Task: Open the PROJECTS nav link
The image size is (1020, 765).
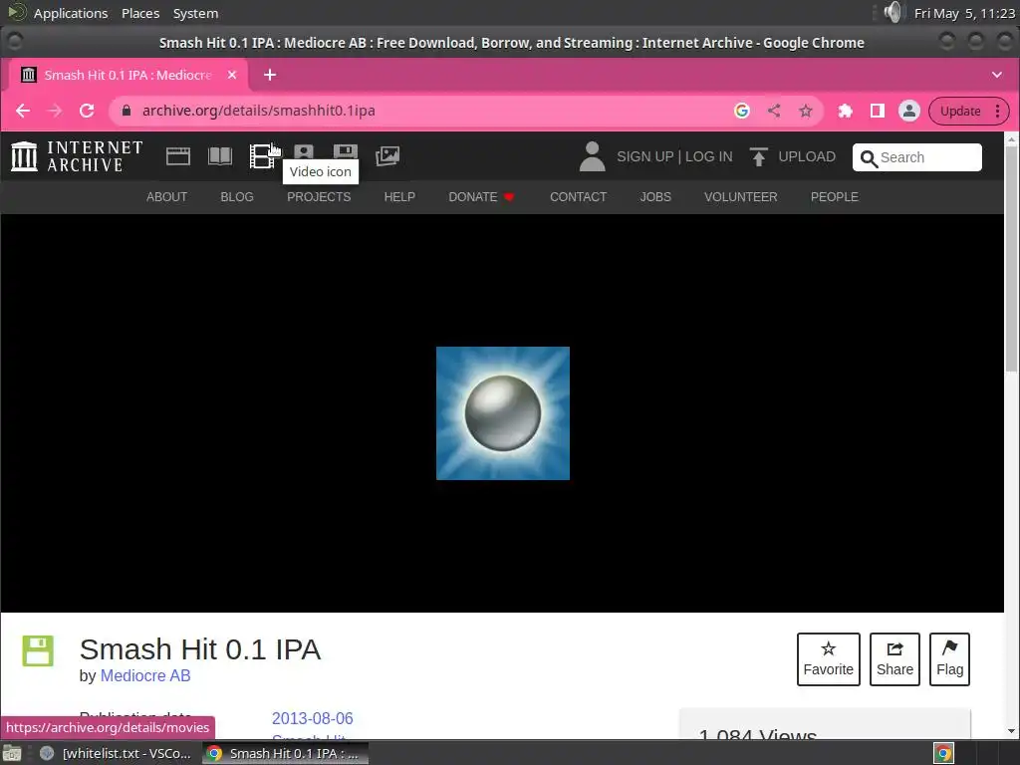Action: (319, 197)
